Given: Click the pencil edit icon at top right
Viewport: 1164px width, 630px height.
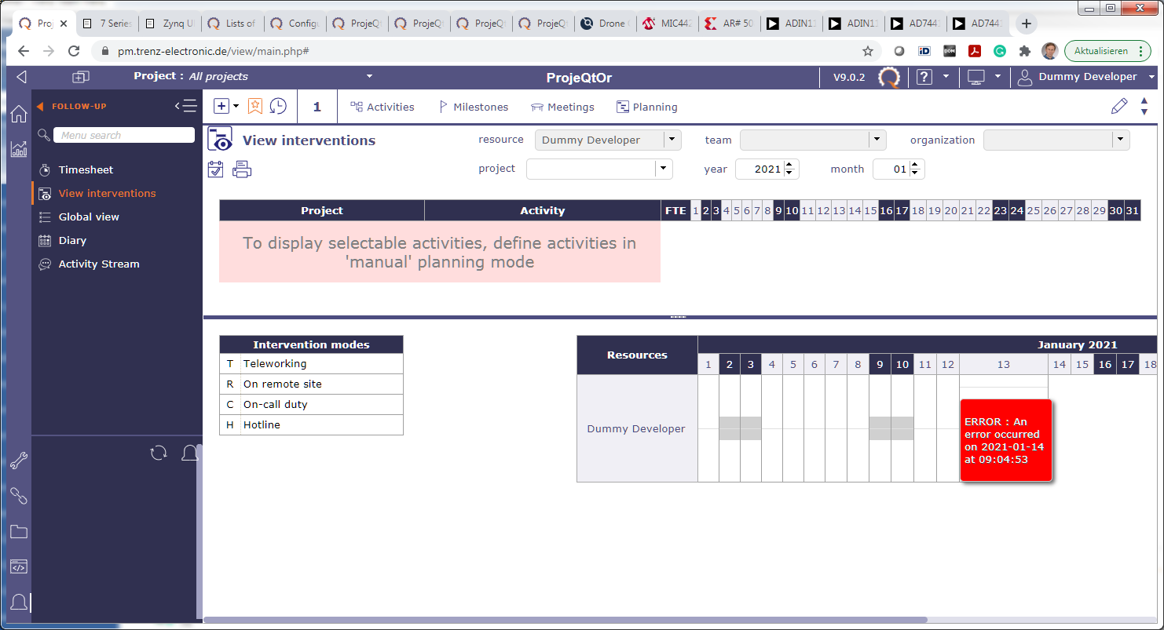Looking at the screenshot, I should [x=1119, y=107].
